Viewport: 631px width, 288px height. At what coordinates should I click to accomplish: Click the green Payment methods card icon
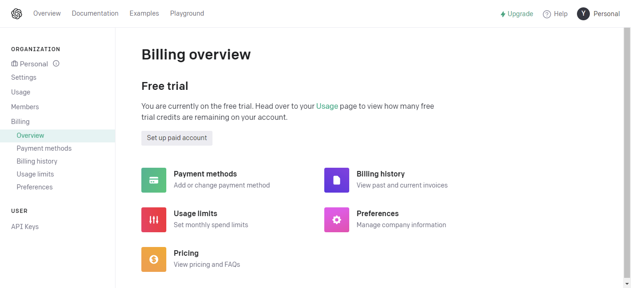click(154, 180)
